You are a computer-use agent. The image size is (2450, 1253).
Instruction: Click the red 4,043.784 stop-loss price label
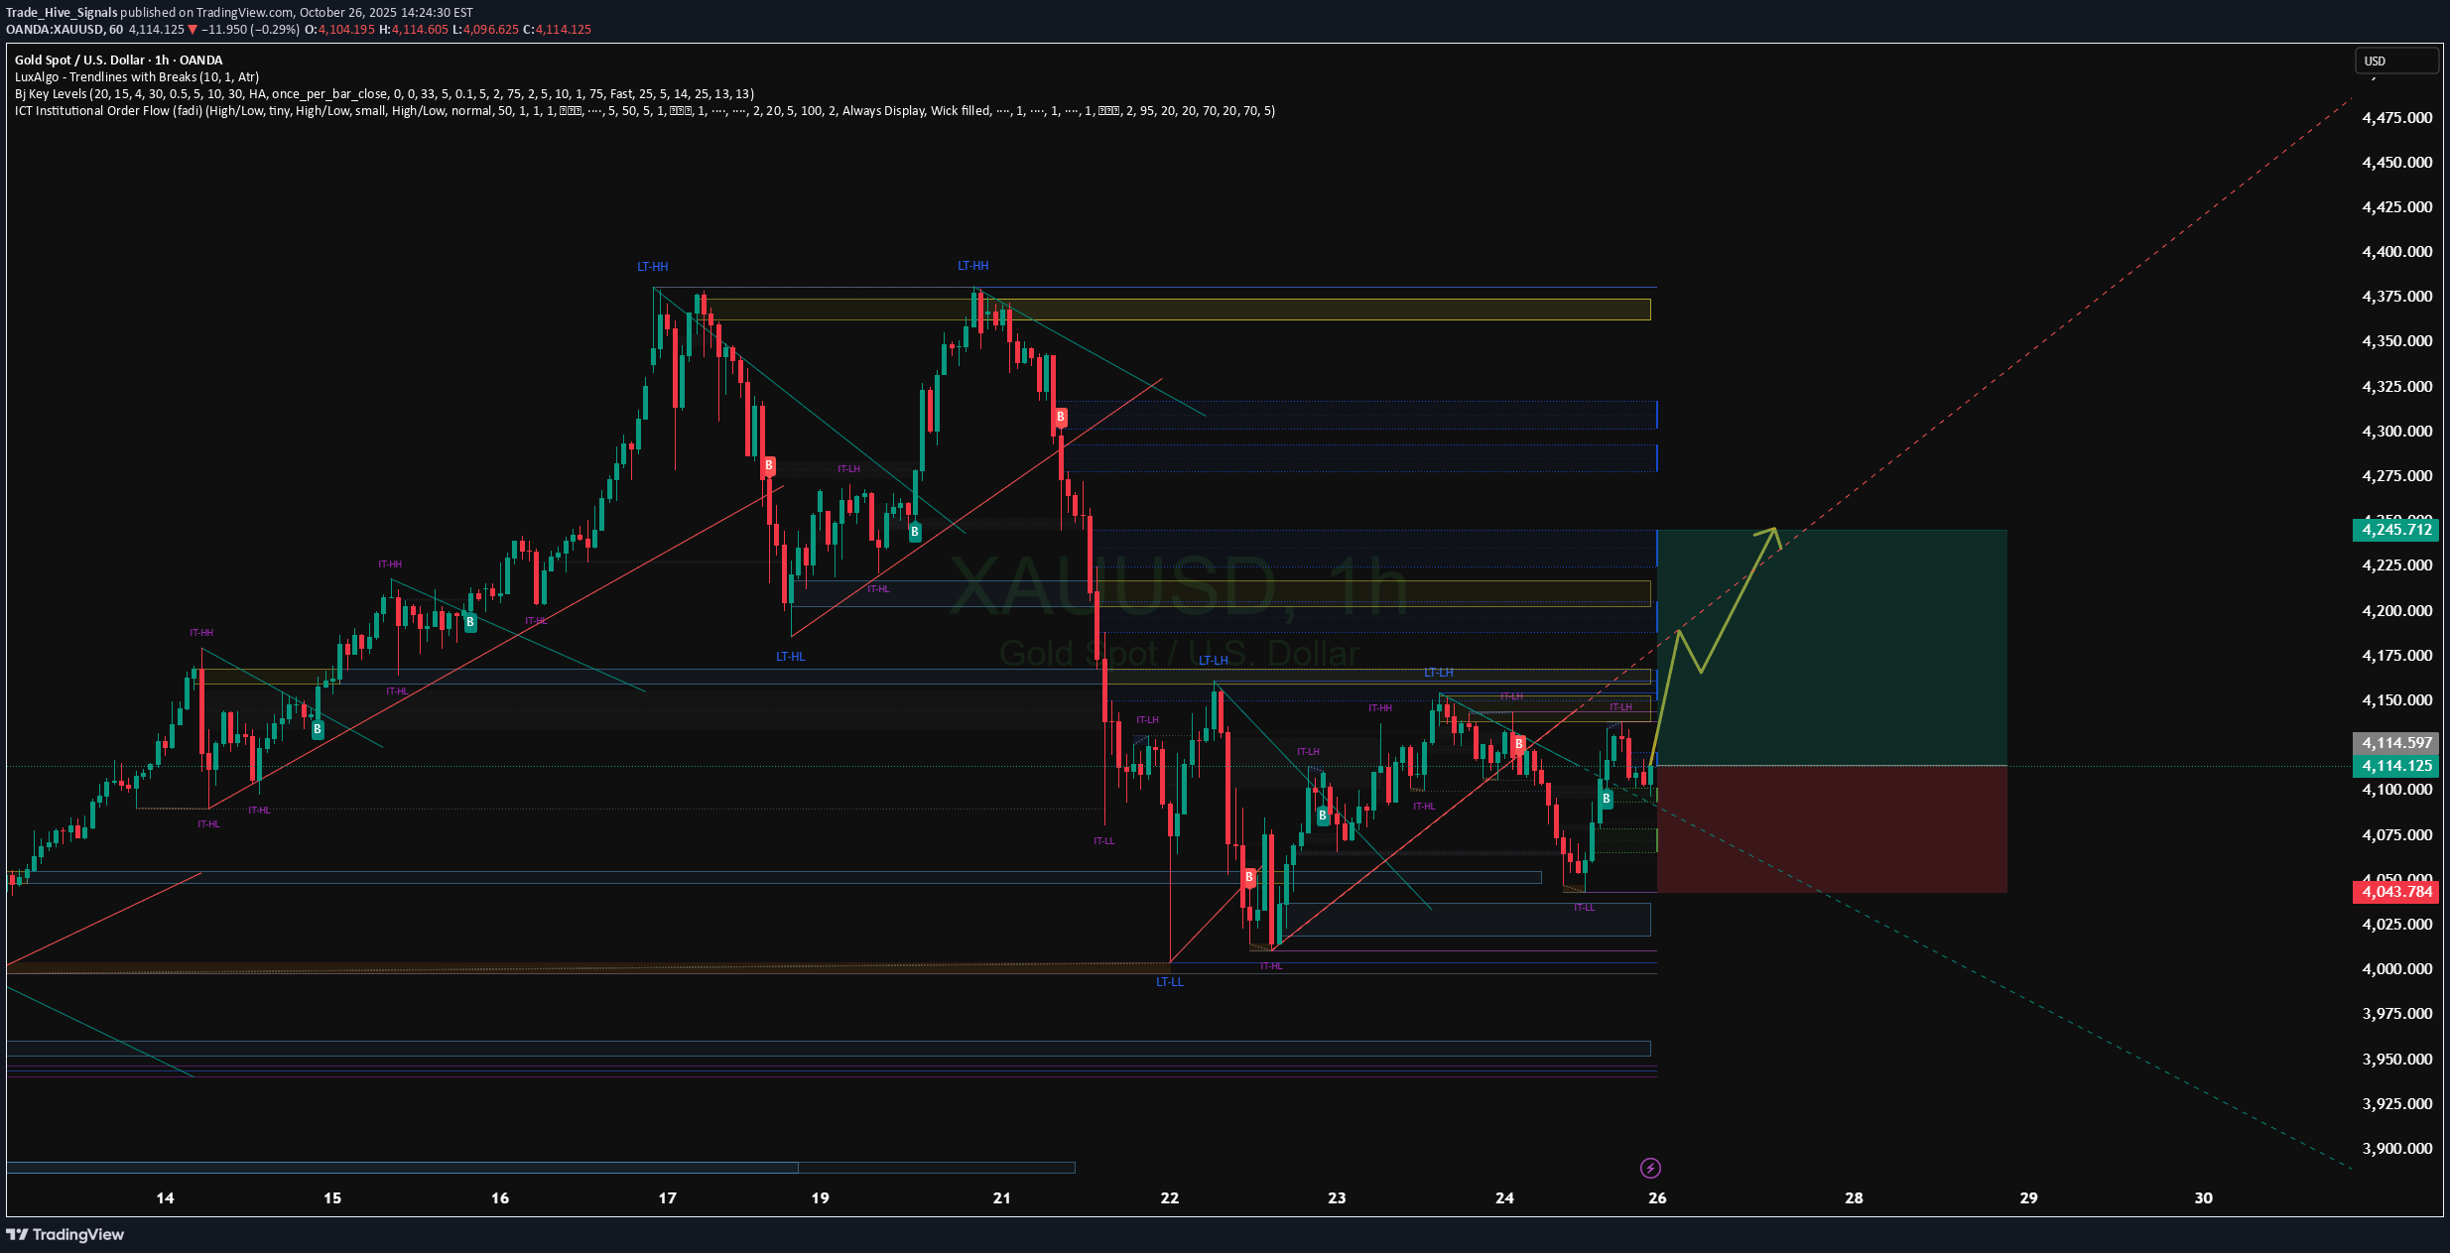coord(2395,892)
